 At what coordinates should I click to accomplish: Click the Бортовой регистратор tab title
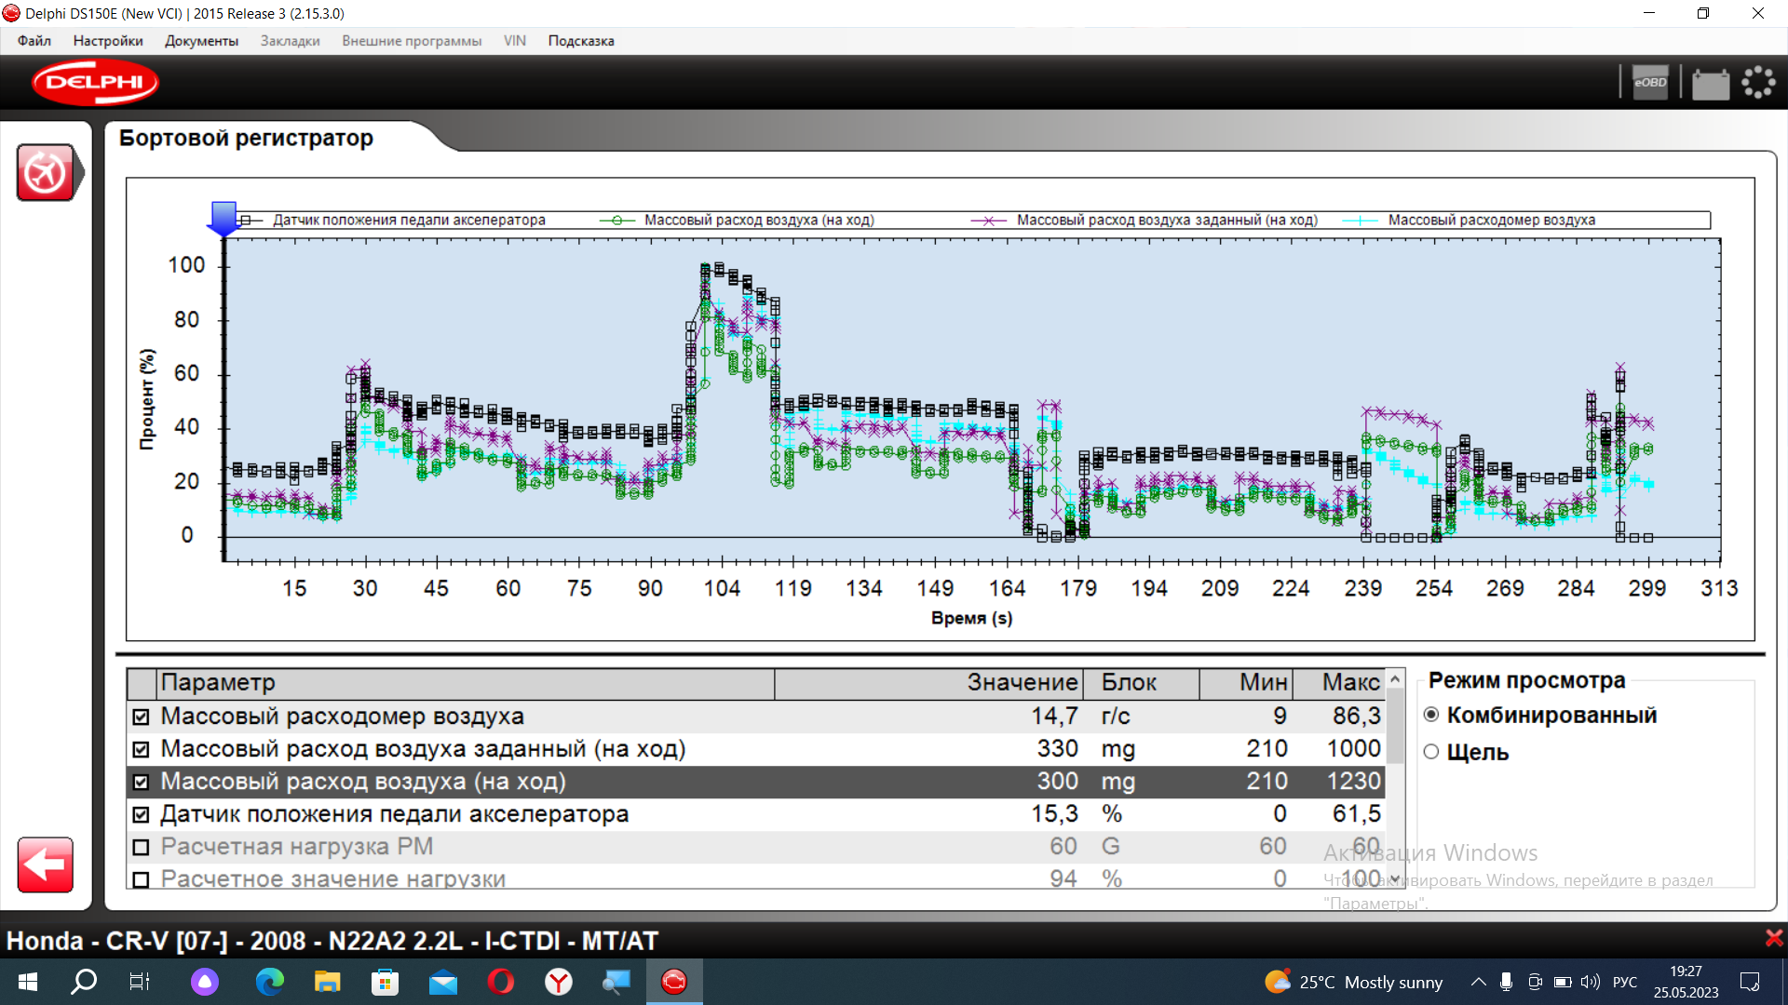coord(246,138)
